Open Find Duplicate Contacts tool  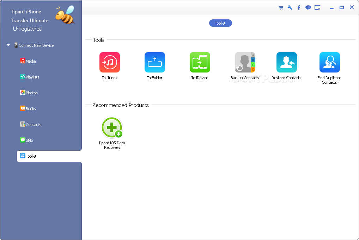(x=330, y=62)
